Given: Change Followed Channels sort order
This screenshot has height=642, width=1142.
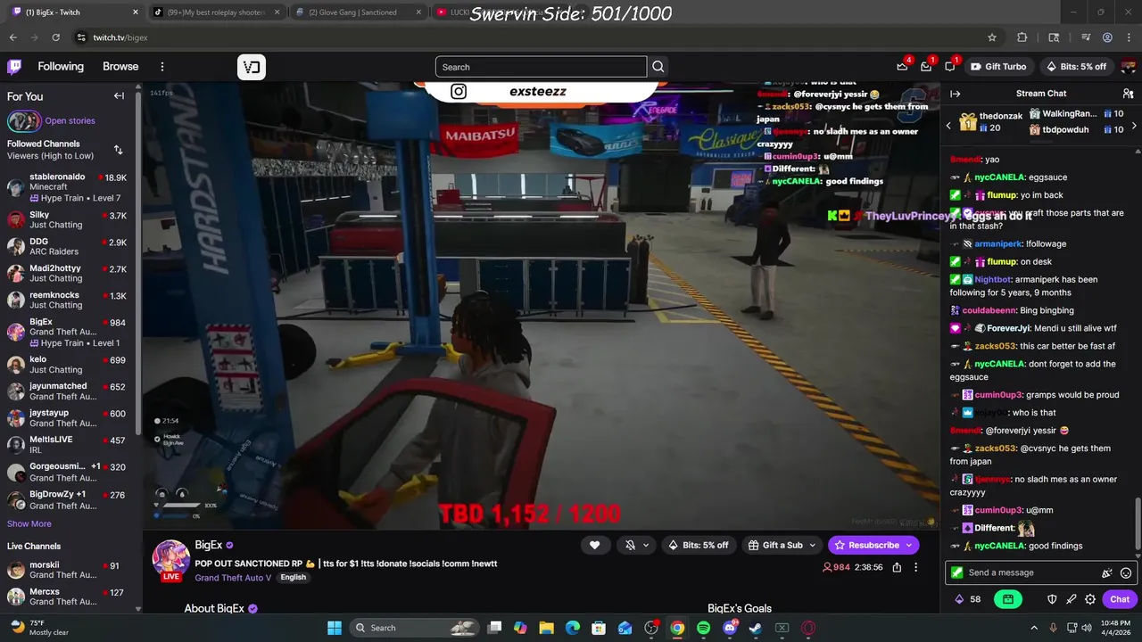Looking at the screenshot, I should click(118, 150).
